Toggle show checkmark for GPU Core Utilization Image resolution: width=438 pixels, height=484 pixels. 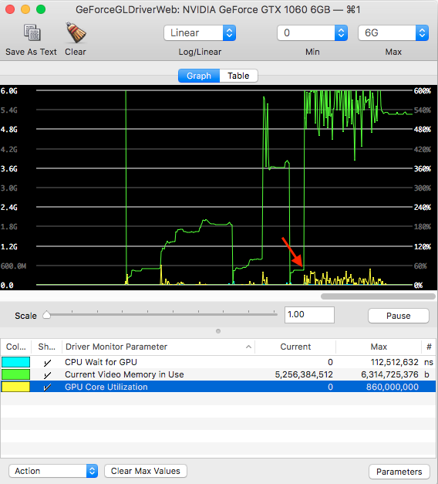tap(47, 387)
